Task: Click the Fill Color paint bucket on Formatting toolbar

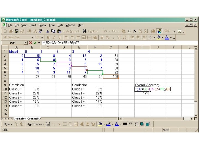Action: click(x=159, y=37)
